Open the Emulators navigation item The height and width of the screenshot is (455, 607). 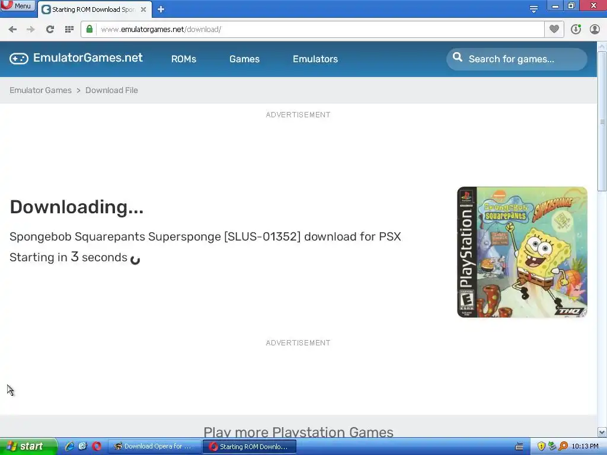pos(315,59)
